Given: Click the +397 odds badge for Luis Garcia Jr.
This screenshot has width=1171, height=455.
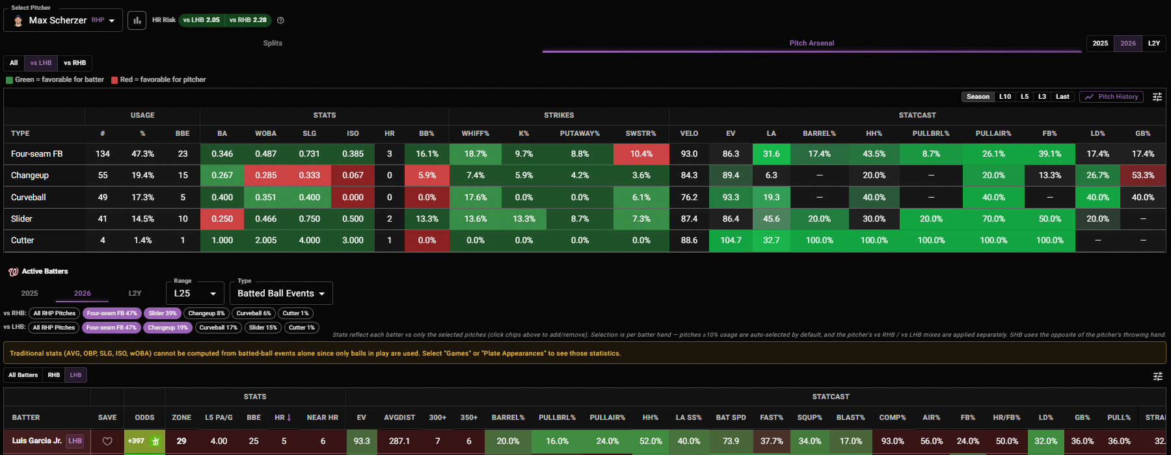Looking at the screenshot, I should [x=144, y=441].
